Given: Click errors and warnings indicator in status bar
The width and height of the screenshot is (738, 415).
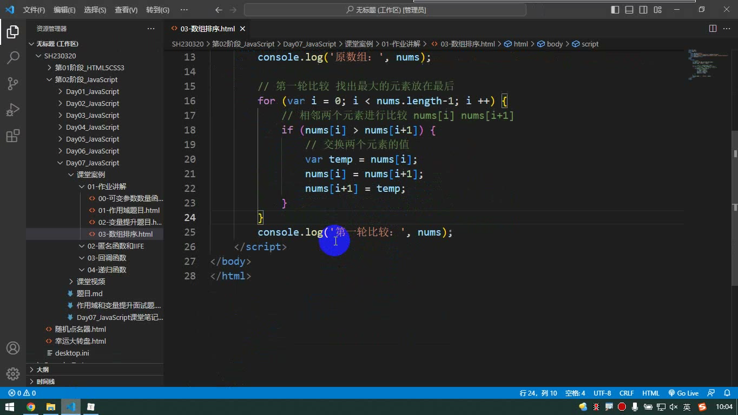Looking at the screenshot, I should [22, 393].
